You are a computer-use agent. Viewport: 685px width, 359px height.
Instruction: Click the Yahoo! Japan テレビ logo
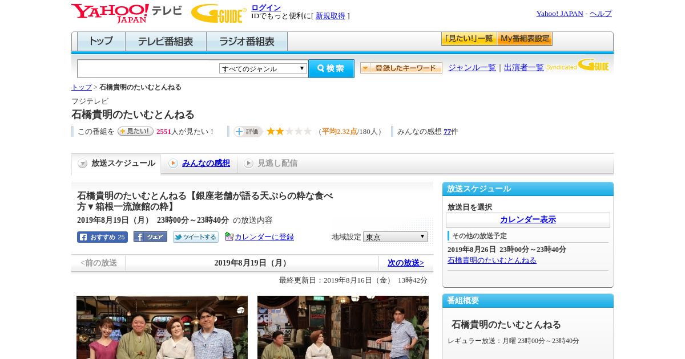[127, 13]
